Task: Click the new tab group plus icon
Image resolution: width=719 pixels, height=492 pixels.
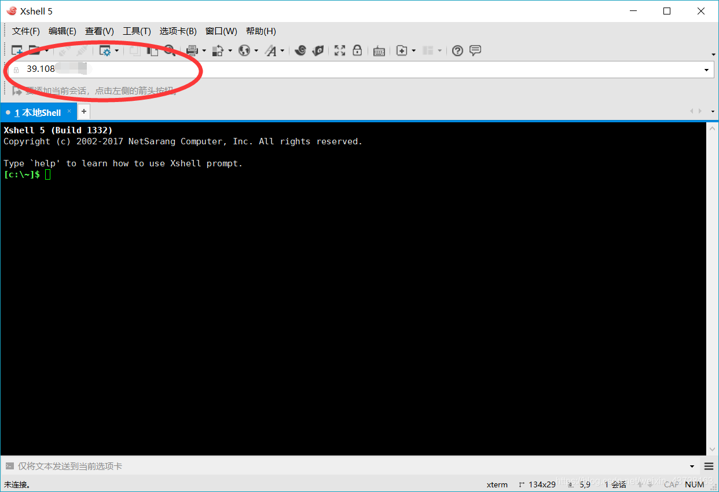Action: pyautogui.click(x=402, y=51)
